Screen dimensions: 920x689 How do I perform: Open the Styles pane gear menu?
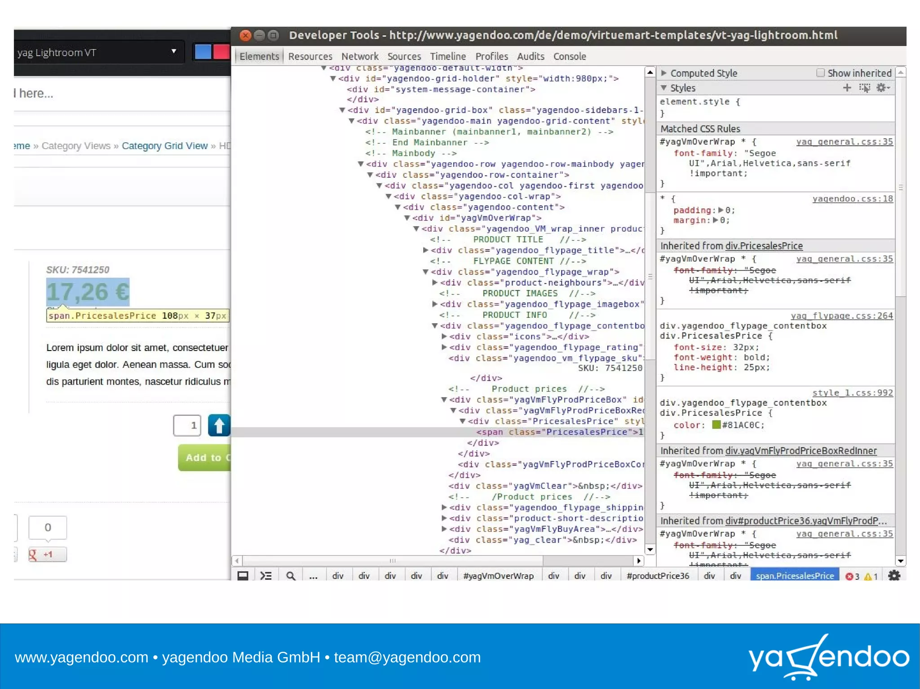coord(882,88)
